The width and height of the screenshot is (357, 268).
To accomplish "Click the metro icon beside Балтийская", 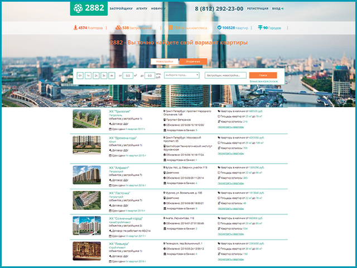I will (165, 146).
